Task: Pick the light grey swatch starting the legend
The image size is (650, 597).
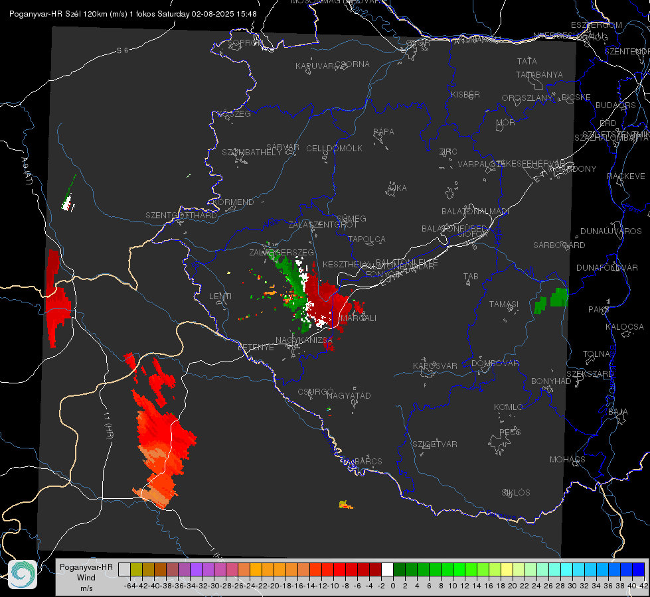Action: (124, 569)
